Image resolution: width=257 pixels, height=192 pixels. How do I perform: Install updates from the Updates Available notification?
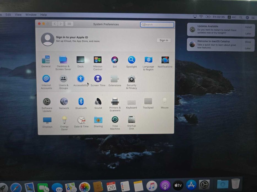tap(248, 27)
